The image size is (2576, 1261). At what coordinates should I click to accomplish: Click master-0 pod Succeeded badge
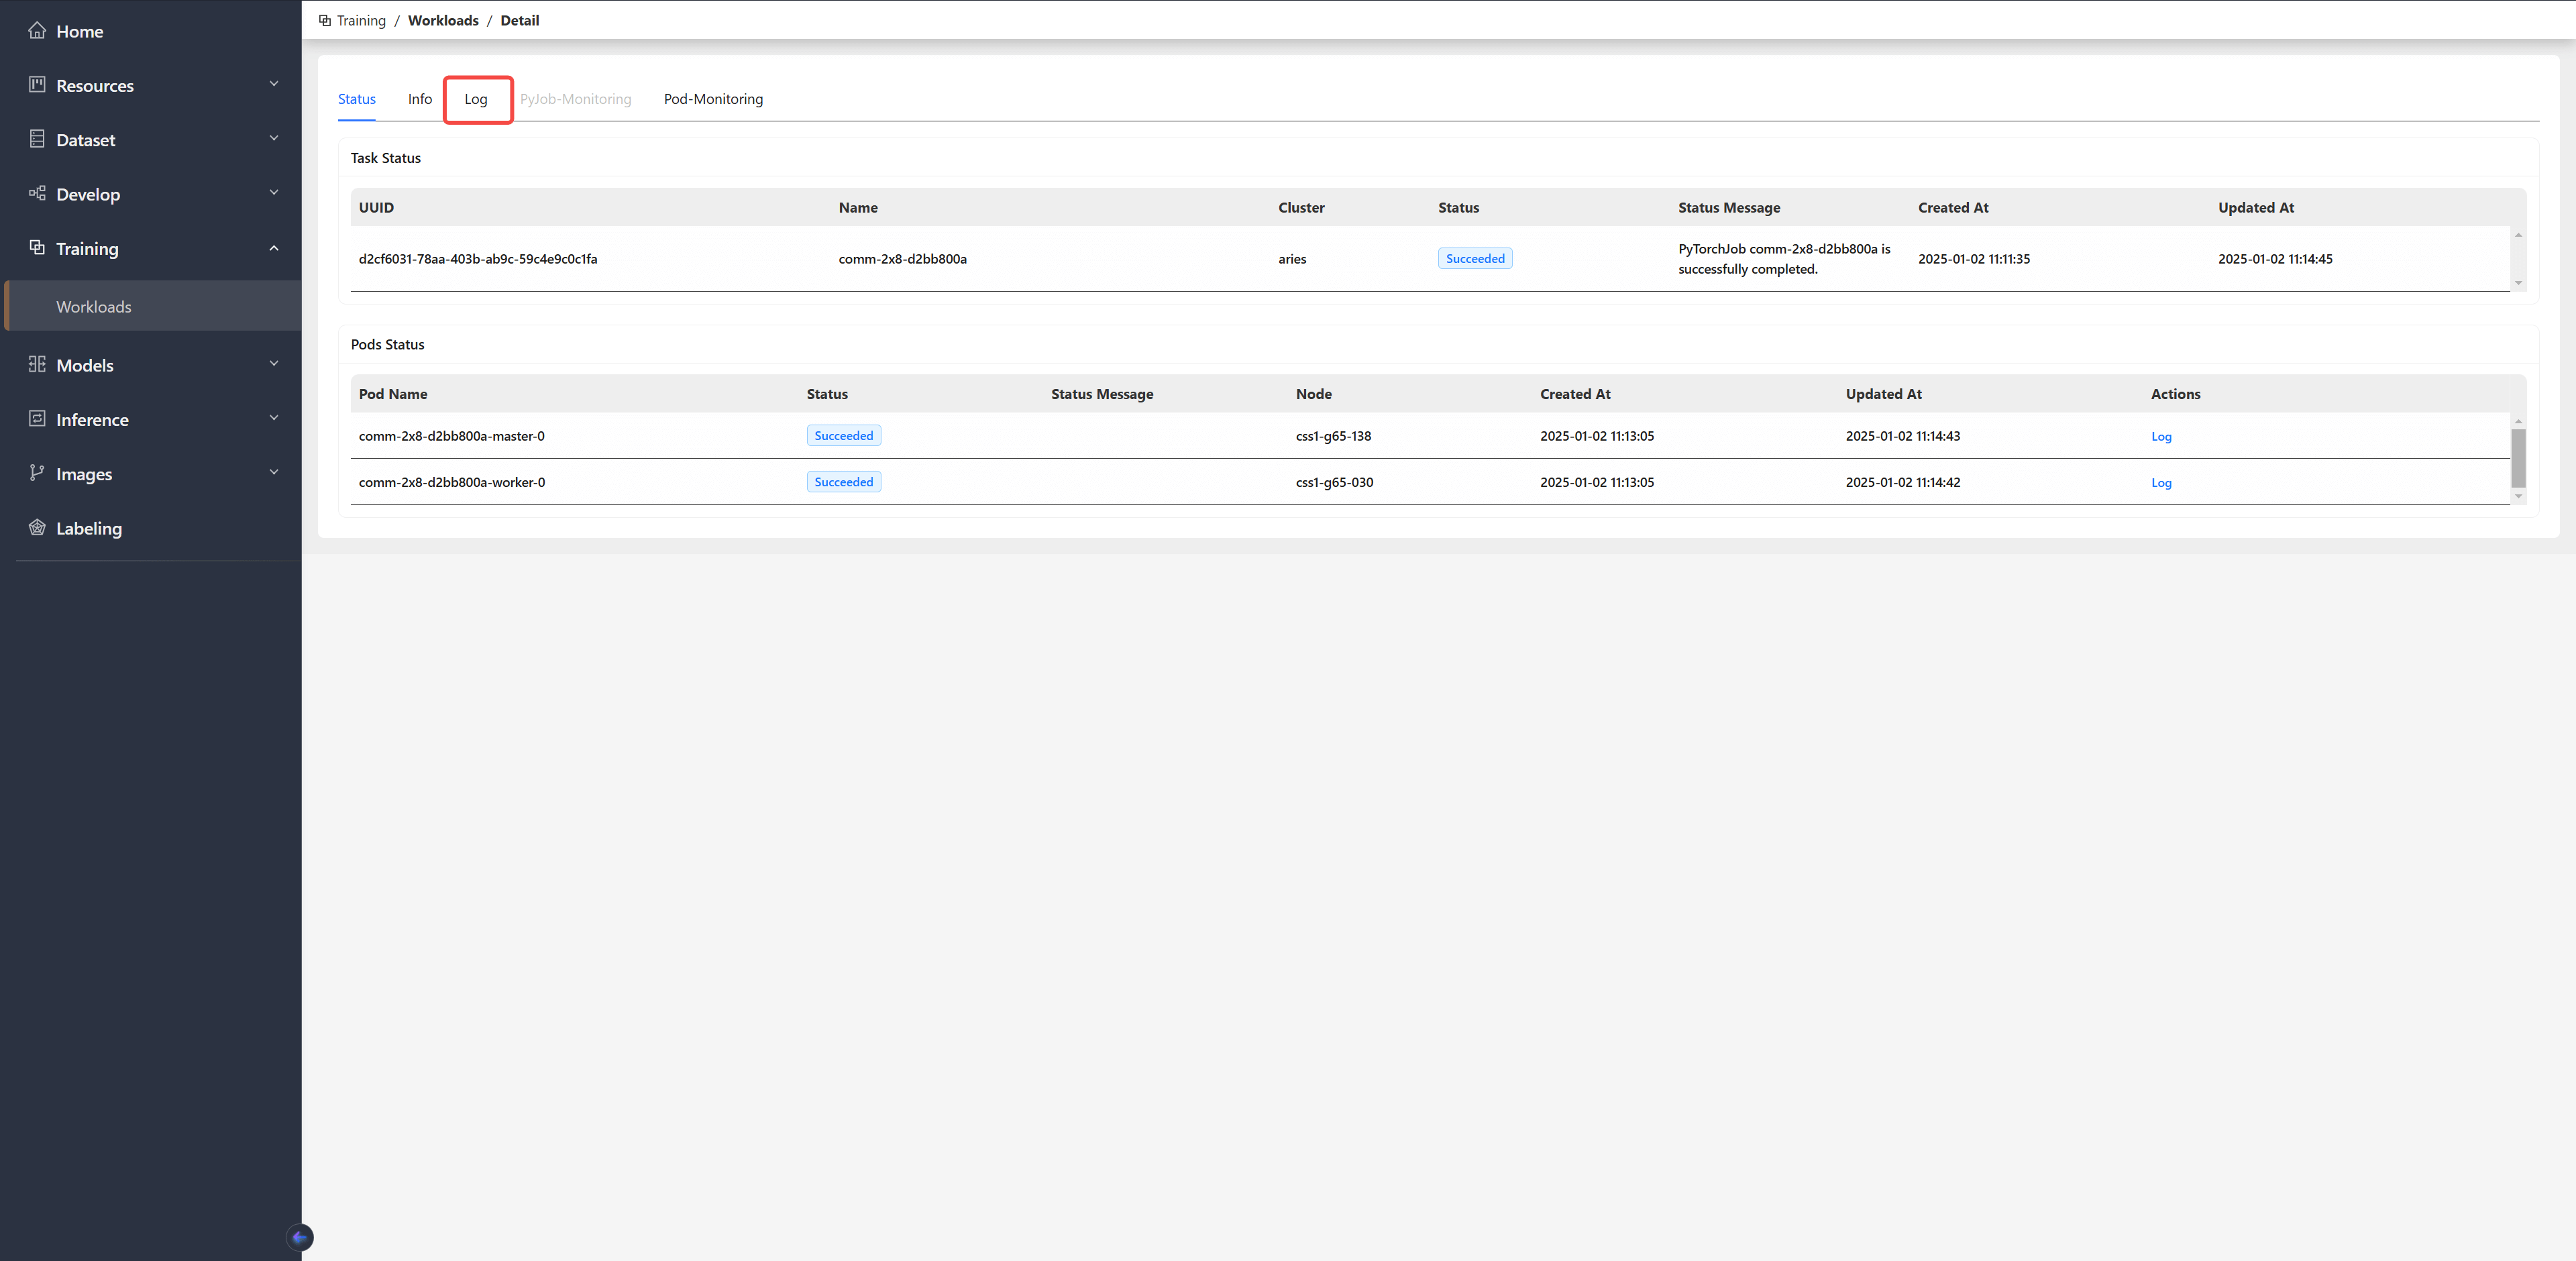click(844, 436)
